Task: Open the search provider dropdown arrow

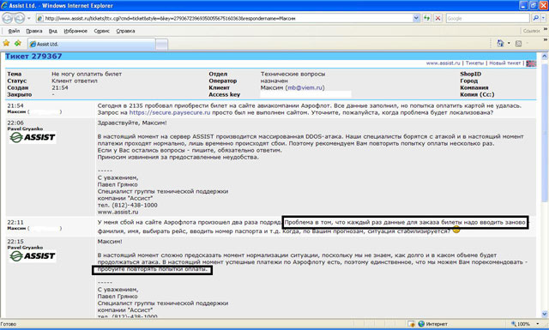Action: pos(543,18)
